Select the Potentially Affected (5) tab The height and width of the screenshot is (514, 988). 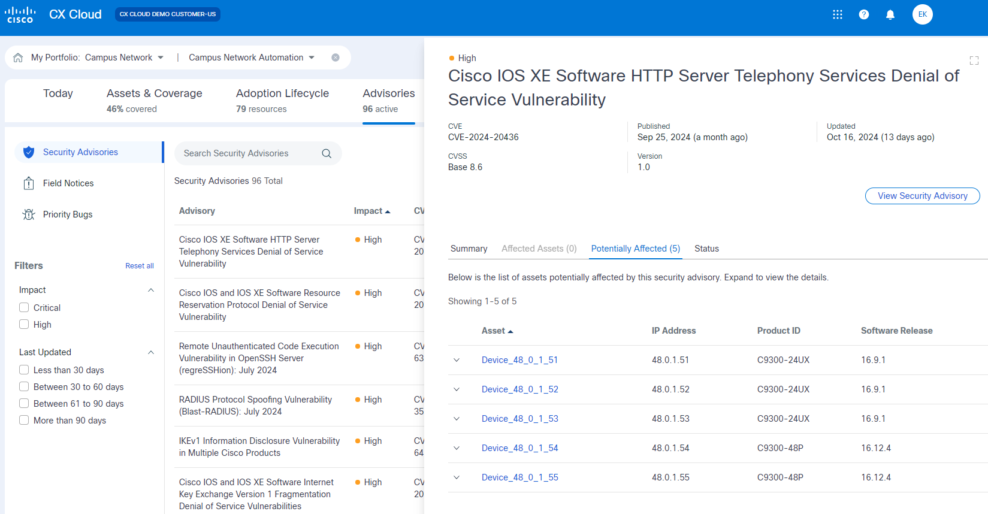(636, 249)
